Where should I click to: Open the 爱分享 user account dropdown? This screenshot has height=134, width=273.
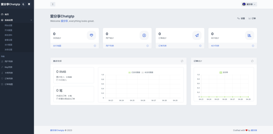tap(249, 4)
